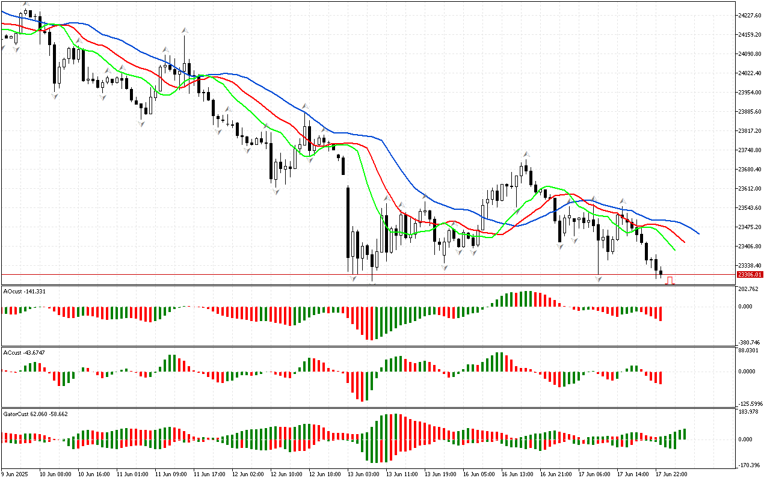Click the 24227.60 price scale label

(x=750, y=15)
